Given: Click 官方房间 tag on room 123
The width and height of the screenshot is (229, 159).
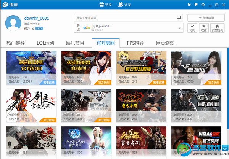Looking at the screenshot, I should (x=49, y=120).
